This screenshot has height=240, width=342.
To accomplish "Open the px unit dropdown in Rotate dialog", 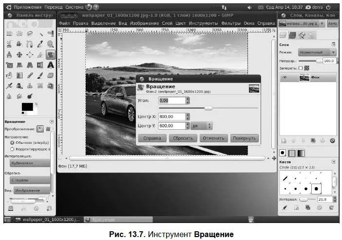I will [202, 126].
